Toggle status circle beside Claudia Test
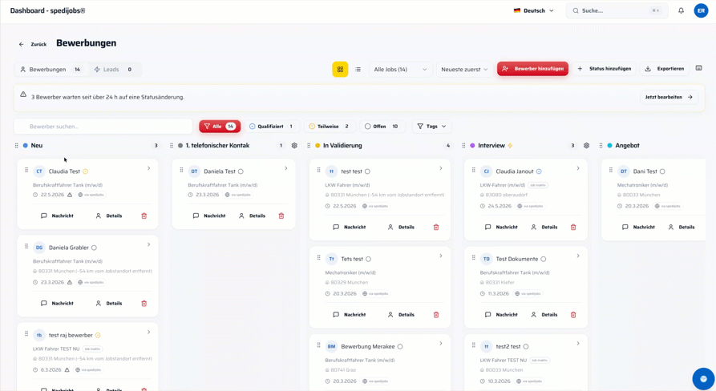 click(85, 171)
